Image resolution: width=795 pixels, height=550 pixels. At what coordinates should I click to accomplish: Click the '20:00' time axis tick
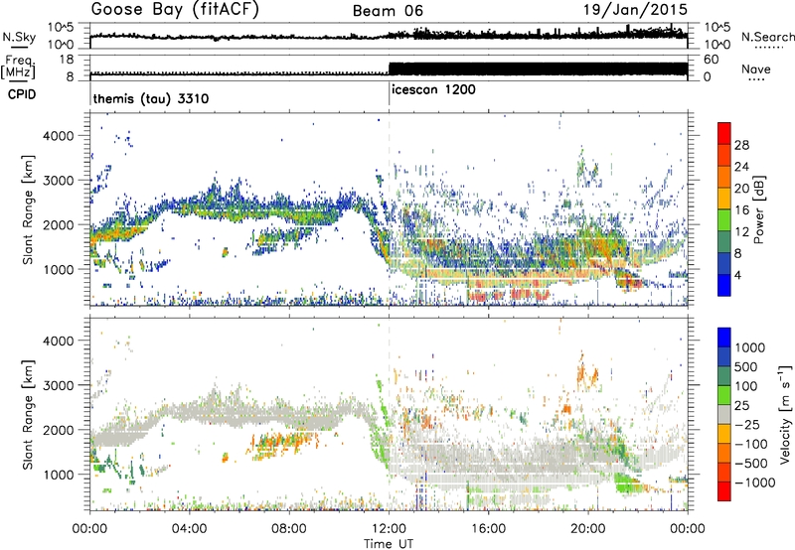(588, 529)
